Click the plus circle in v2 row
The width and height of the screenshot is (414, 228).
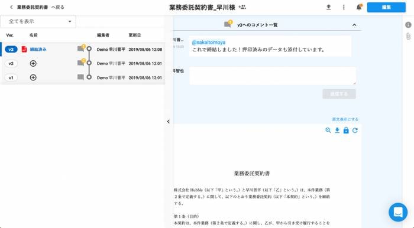coord(33,64)
